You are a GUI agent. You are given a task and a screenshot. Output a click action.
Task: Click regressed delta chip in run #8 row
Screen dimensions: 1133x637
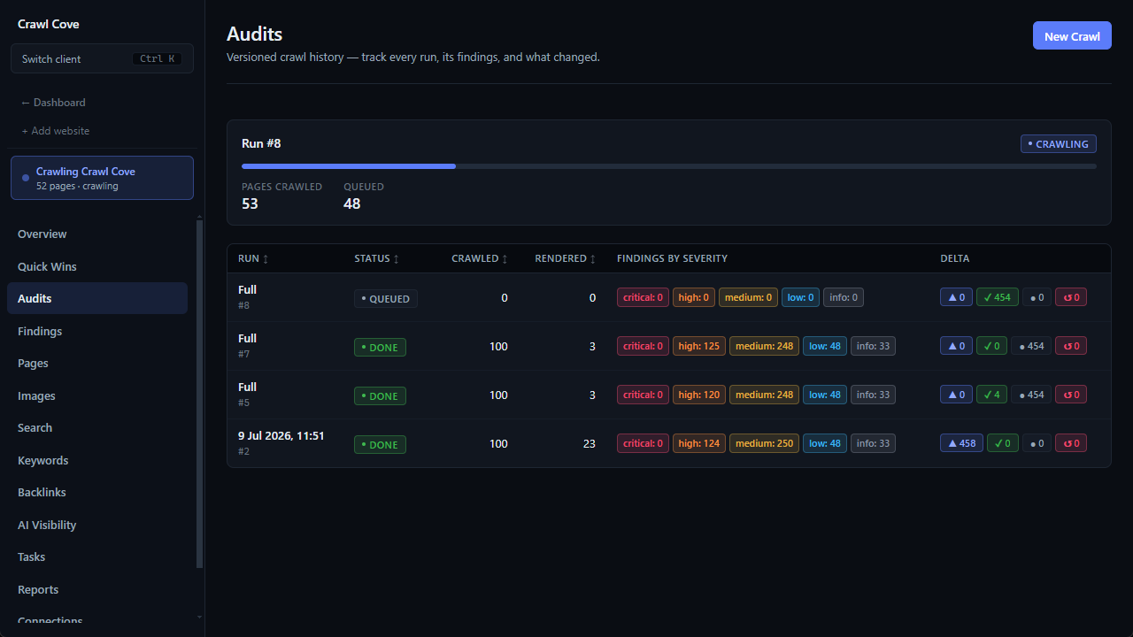pyautogui.click(x=1071, y=297)
